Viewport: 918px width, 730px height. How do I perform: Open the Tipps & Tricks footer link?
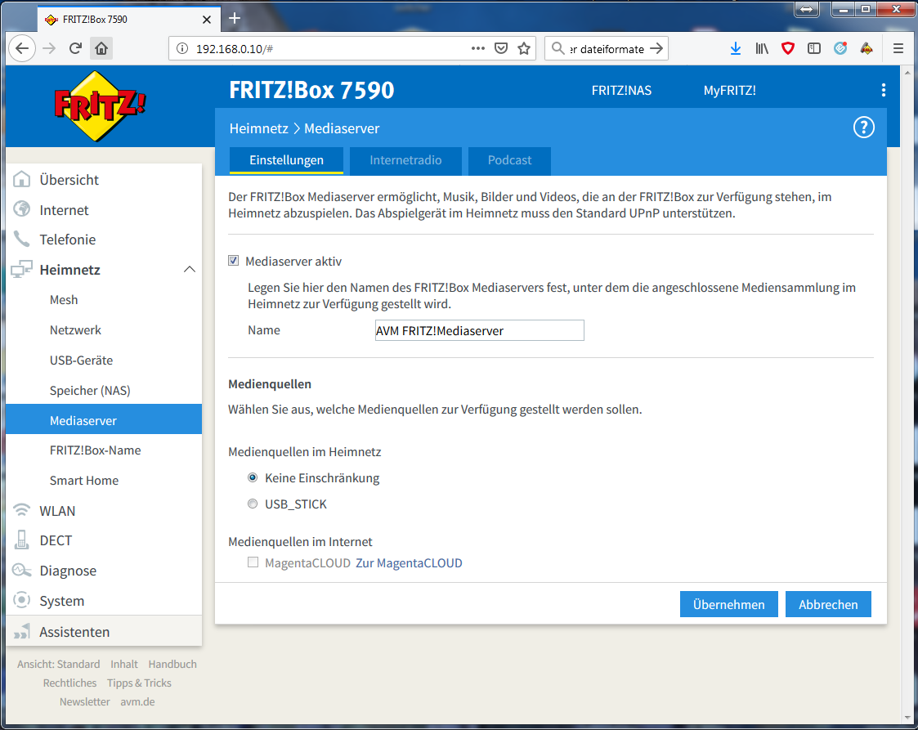tap(139, 683)
